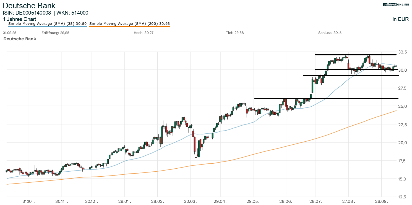Click the wallstreet ONLINE logo
The height and width of the screenshot is (205, 412).
coord(396,4)
